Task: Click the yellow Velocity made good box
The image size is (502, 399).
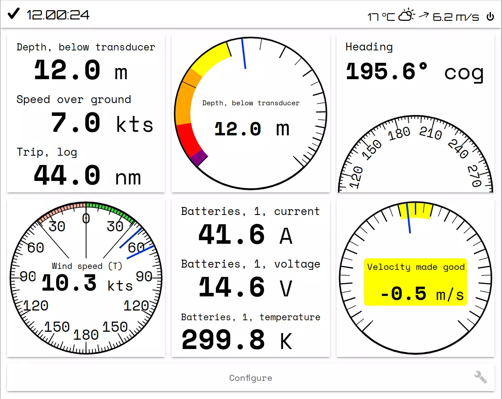Action: coord(415,282)
